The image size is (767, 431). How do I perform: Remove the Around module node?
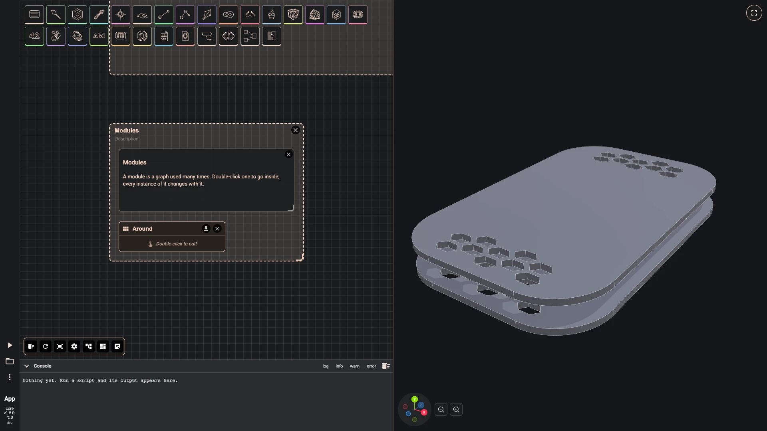click(217, 229)
